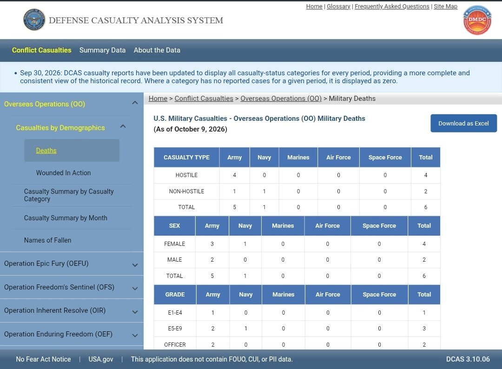This screenshot has height=369, width=502.
Task: Open the Glossary link
Action: coord(338,7)
